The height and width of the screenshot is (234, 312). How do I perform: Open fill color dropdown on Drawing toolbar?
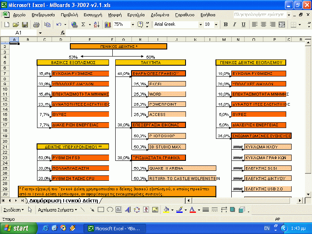point(172,210)
